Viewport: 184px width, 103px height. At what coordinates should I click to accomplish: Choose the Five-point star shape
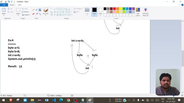57,15
